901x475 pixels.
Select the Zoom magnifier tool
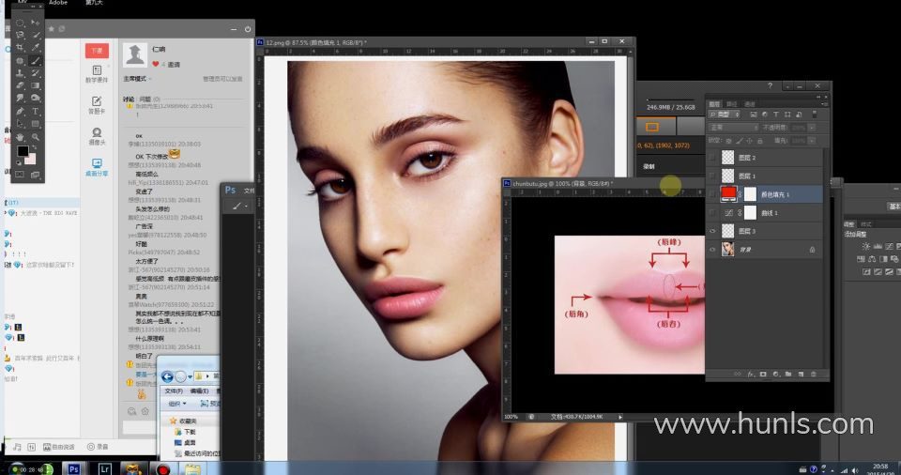tap(36, 137)
